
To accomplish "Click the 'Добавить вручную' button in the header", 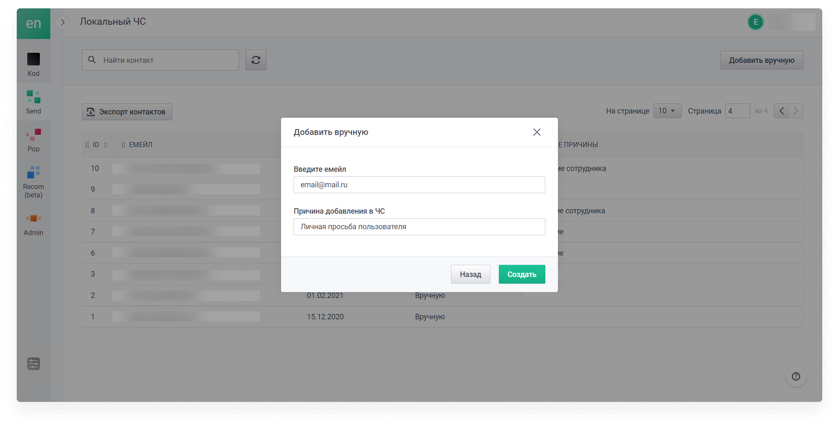I will click(761, 60).
